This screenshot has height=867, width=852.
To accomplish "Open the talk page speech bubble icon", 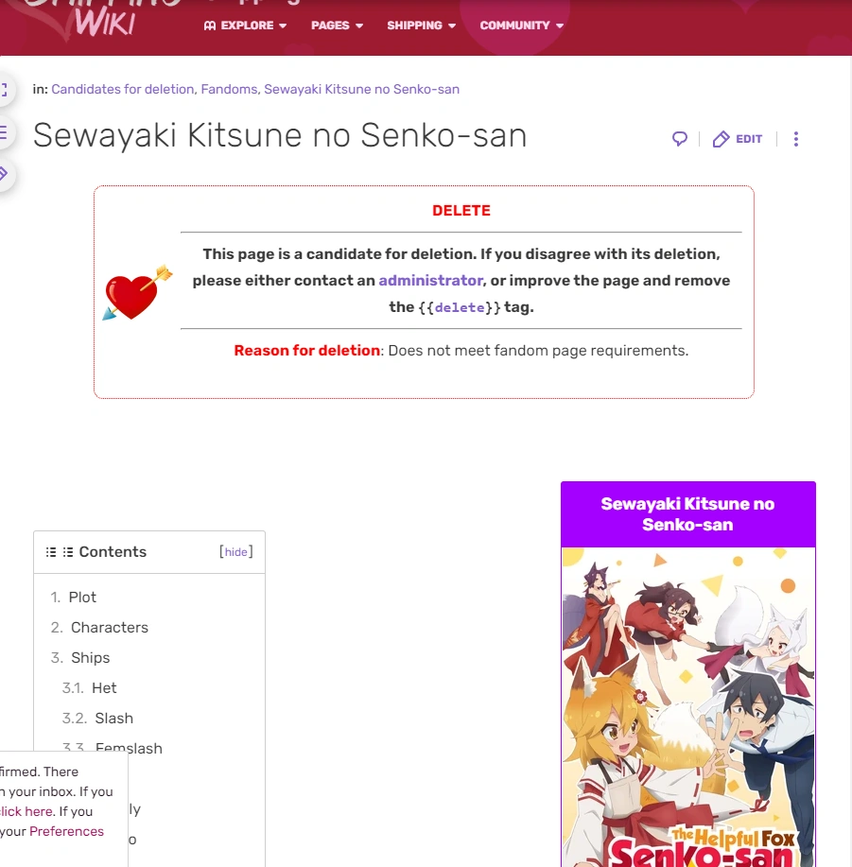I will pyautogui.click(x=680, y=139).
